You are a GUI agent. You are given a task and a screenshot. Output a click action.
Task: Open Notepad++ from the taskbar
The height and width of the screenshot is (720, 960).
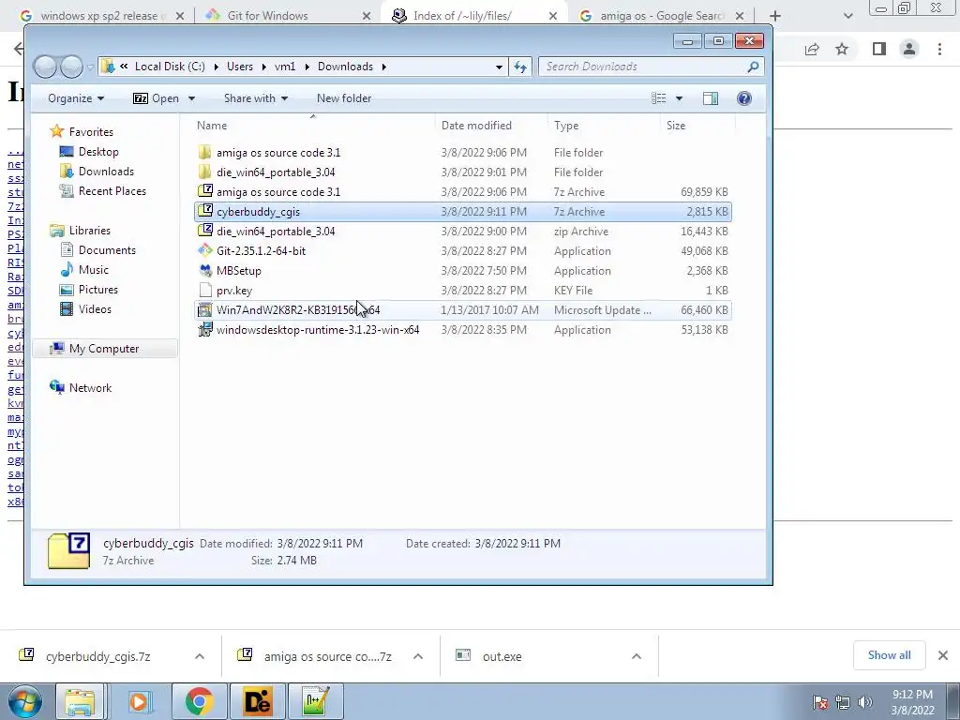(x=316, y=701)
